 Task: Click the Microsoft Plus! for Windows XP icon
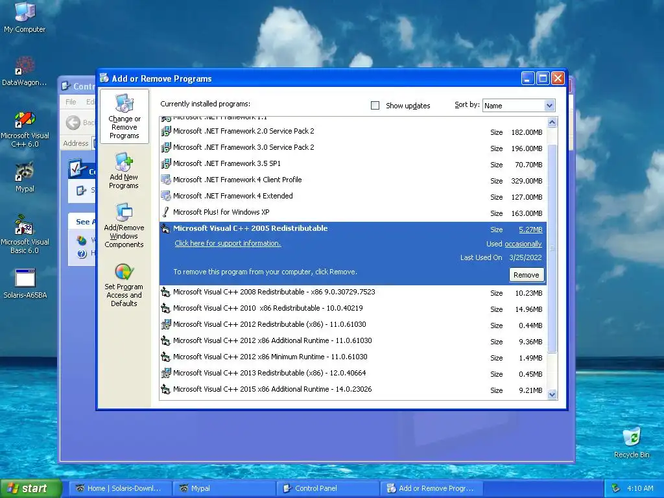[165, 212]
